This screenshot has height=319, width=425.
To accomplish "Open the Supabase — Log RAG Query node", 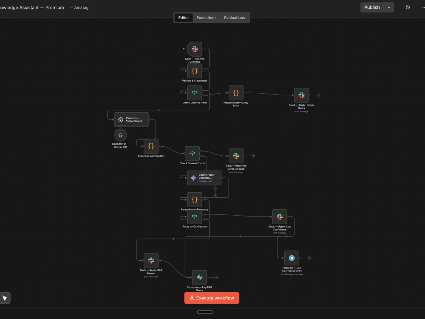I will 199,277.
